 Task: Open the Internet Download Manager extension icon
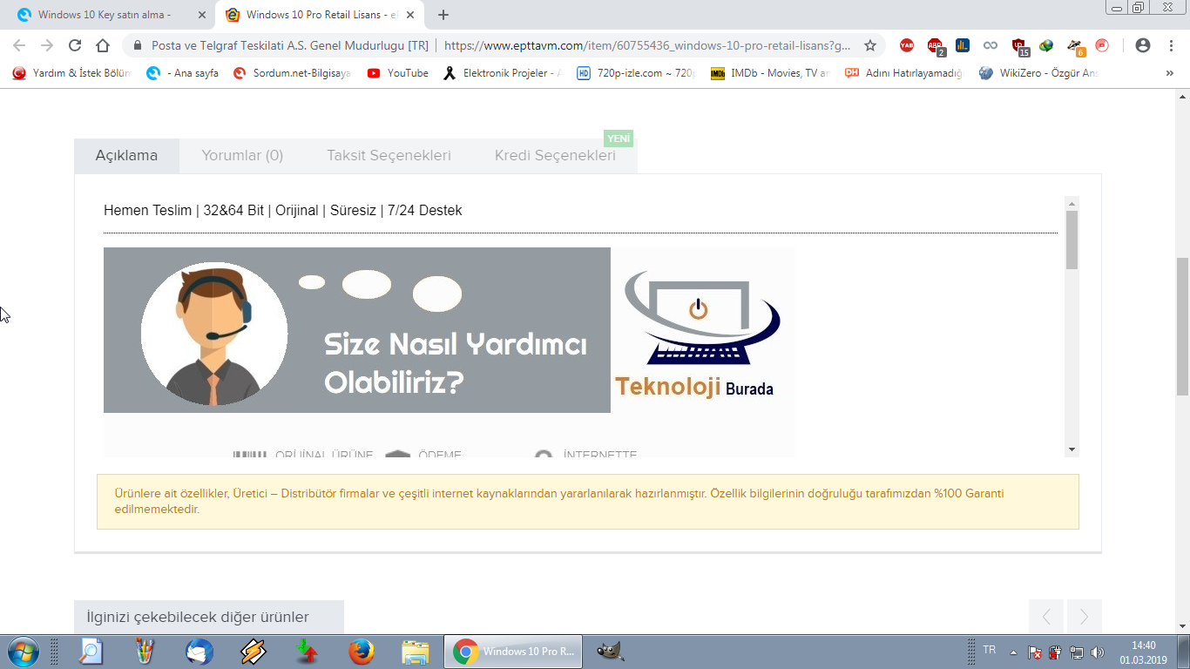tap(1046, 45)
